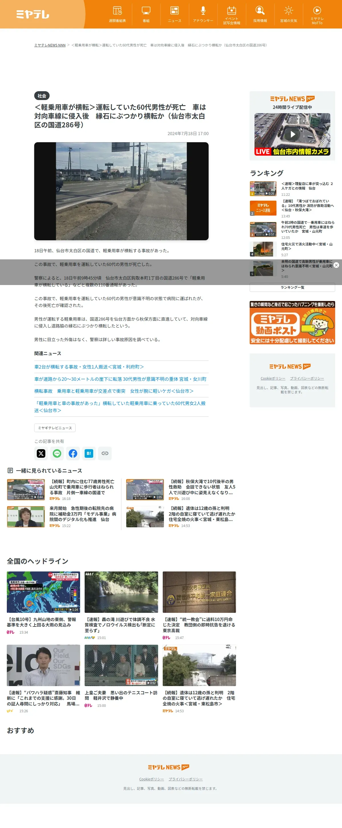Image resolution: width=342 pixels, height=828 pixels.
Task: Open 秋保大滝で10代後半の男性救助 story
Action: (202, 487)
